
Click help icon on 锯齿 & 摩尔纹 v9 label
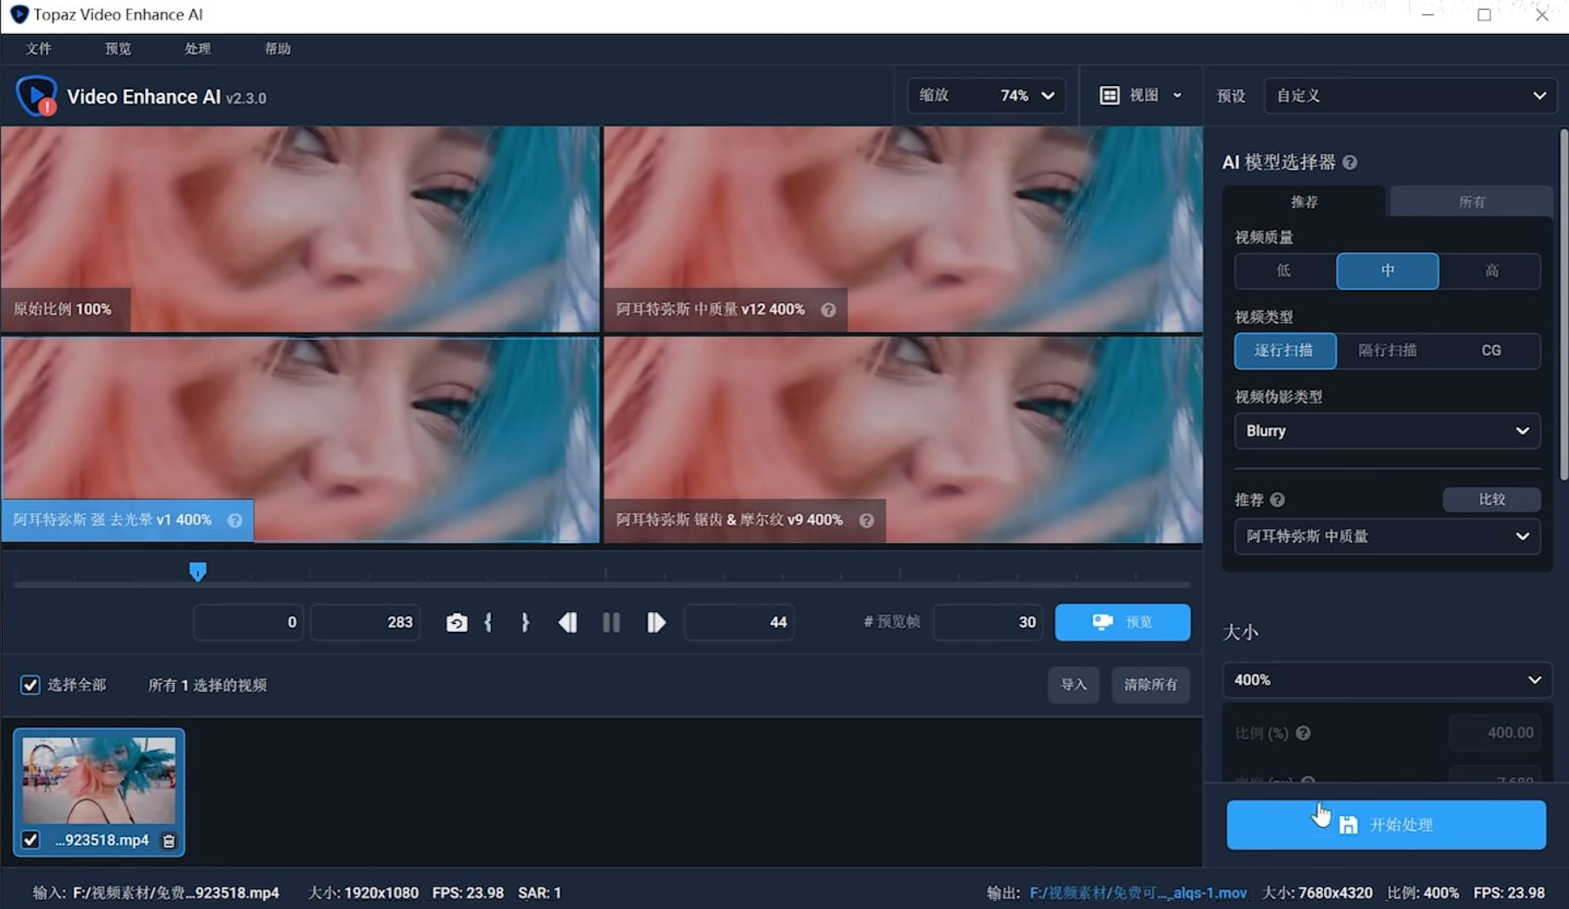point(866,521)
